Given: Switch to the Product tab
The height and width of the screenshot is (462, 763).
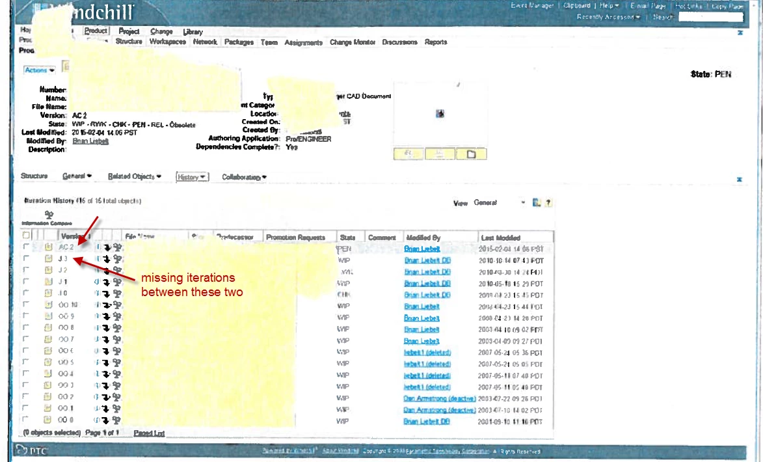Looking at the screenshot, I should click(96, 31).
